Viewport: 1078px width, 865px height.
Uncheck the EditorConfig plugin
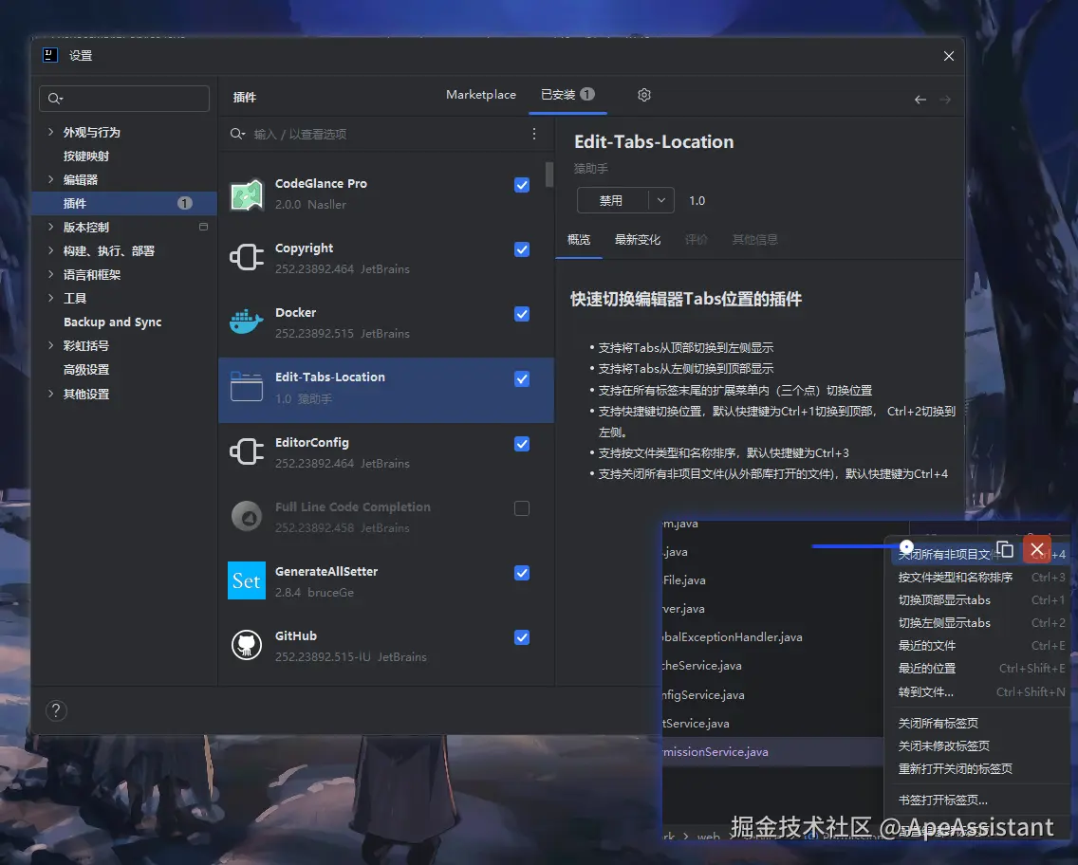pos(522,444)
